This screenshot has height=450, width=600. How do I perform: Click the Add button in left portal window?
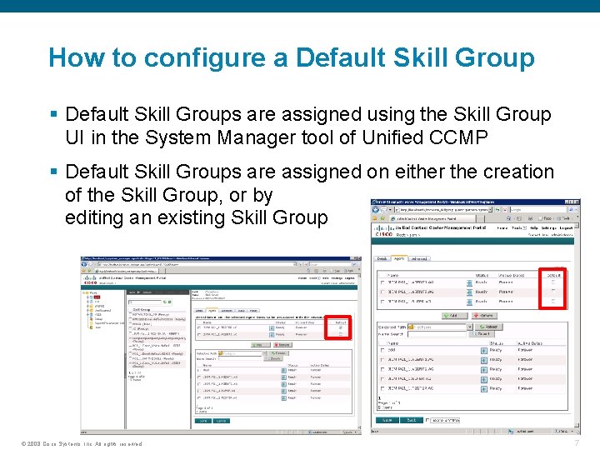coord(261,345)
